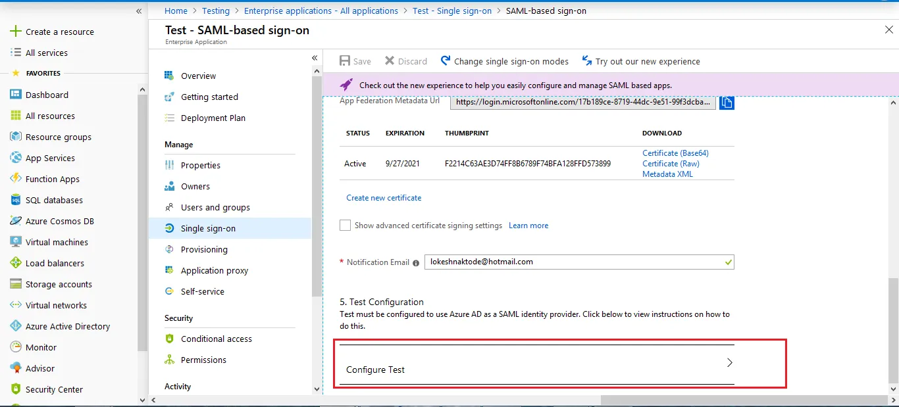Click Change single sign-on modes
Image resolution: width=899 pixels, height=407 pixels.
[x=505, y=61]
